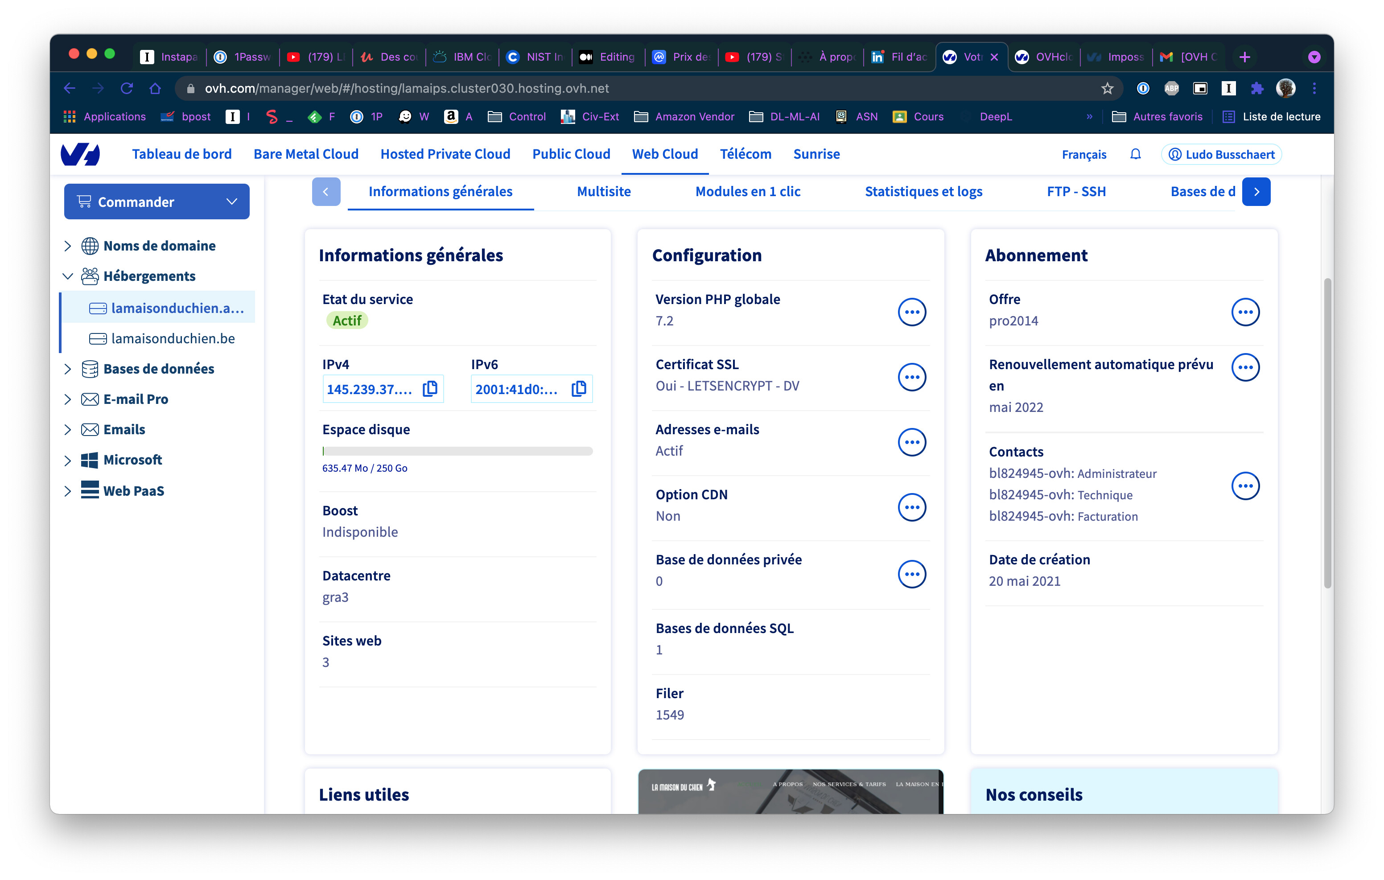Open the FTP - SSH tab
Viewport: 1384px width, 880px height.
(1076, 191)
